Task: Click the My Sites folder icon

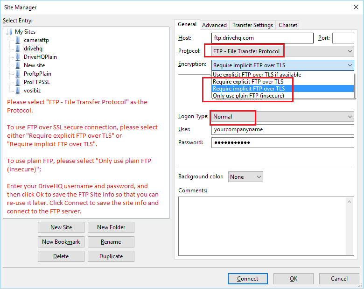Action: (10, 32)
